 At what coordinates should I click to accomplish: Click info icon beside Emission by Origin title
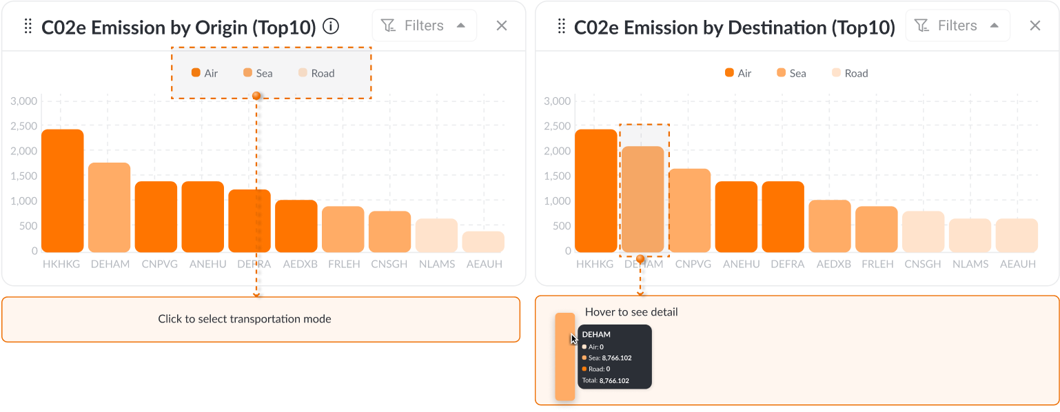tap(332, 27)
